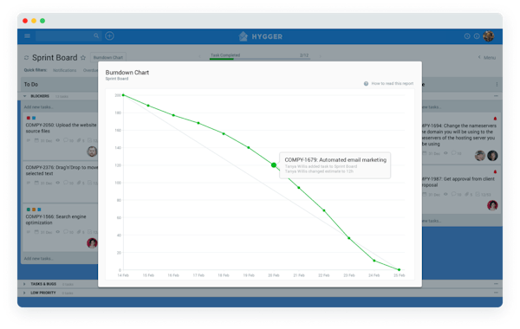Open the hamburger menu in the top bar
Viewport: 520px width, 329px height.
27,35
